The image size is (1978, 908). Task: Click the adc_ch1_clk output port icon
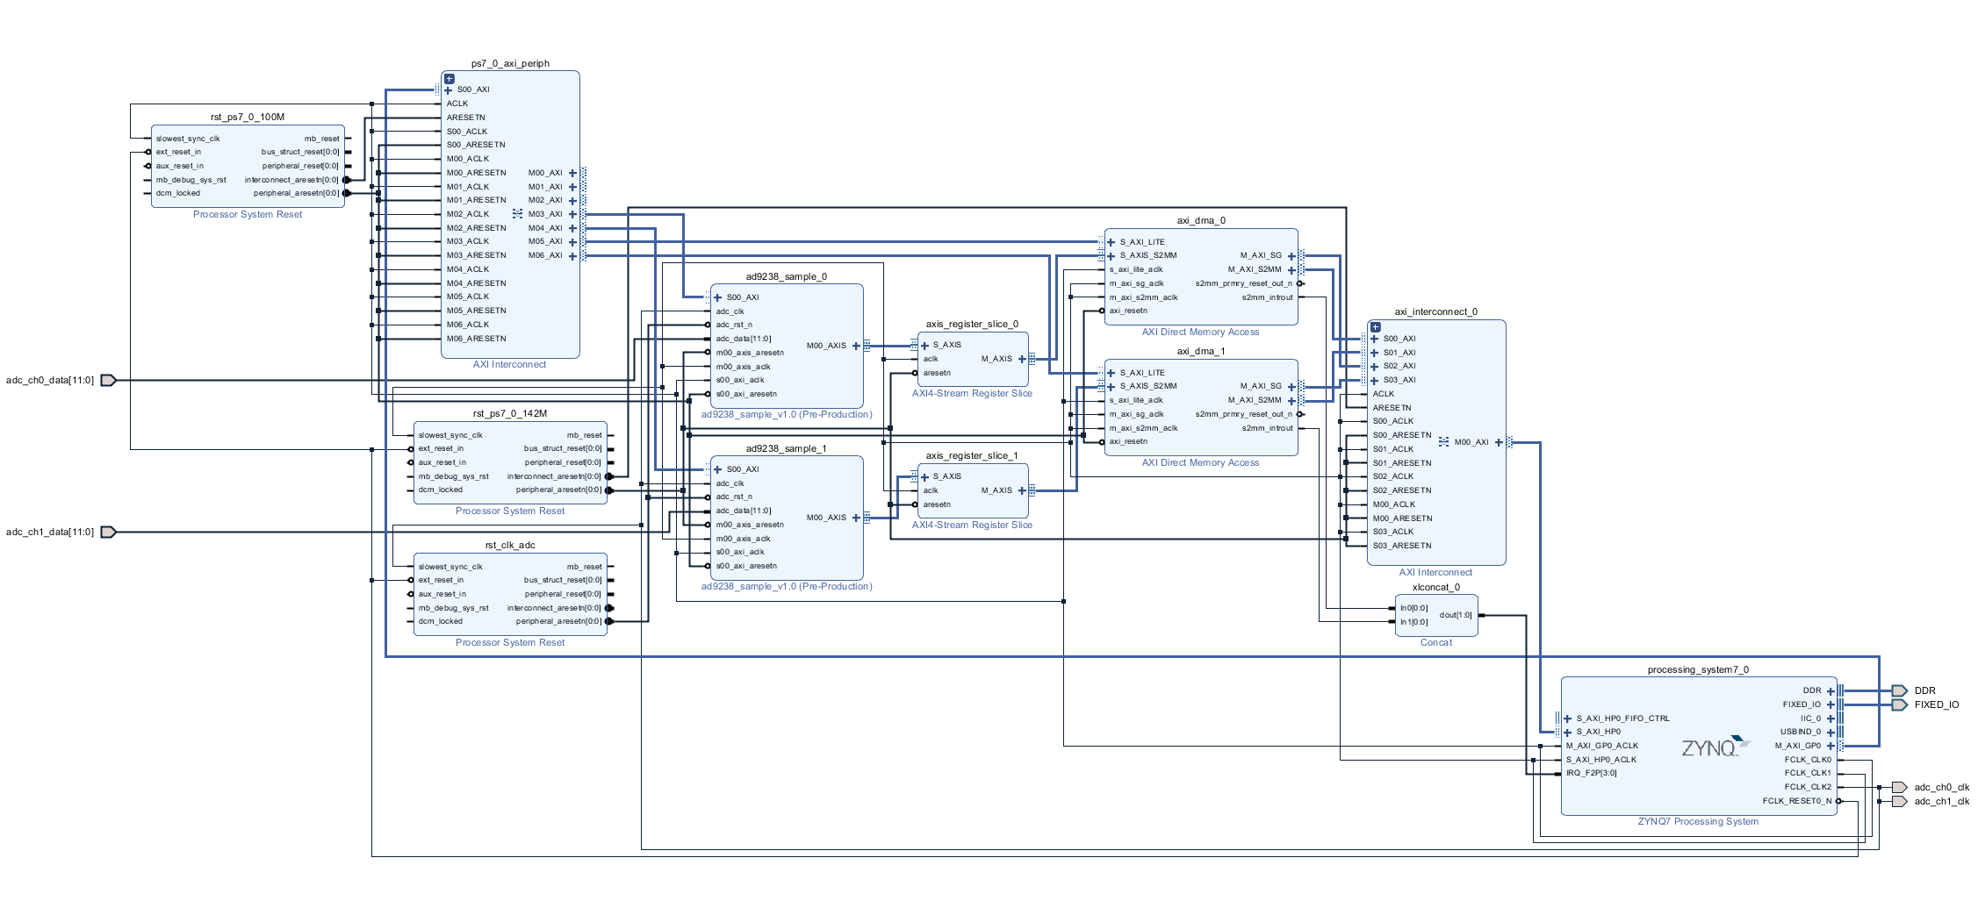coord(1900,801)
